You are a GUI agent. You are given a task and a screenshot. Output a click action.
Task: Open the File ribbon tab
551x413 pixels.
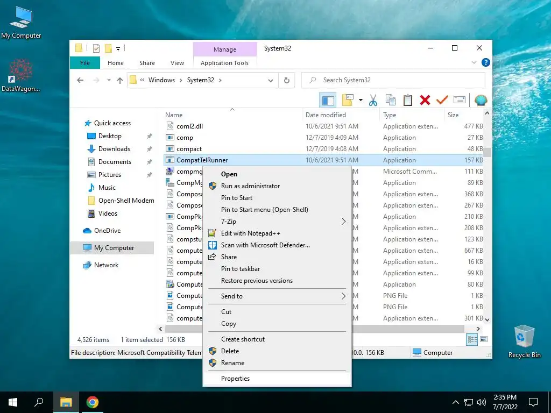point(85,63)
